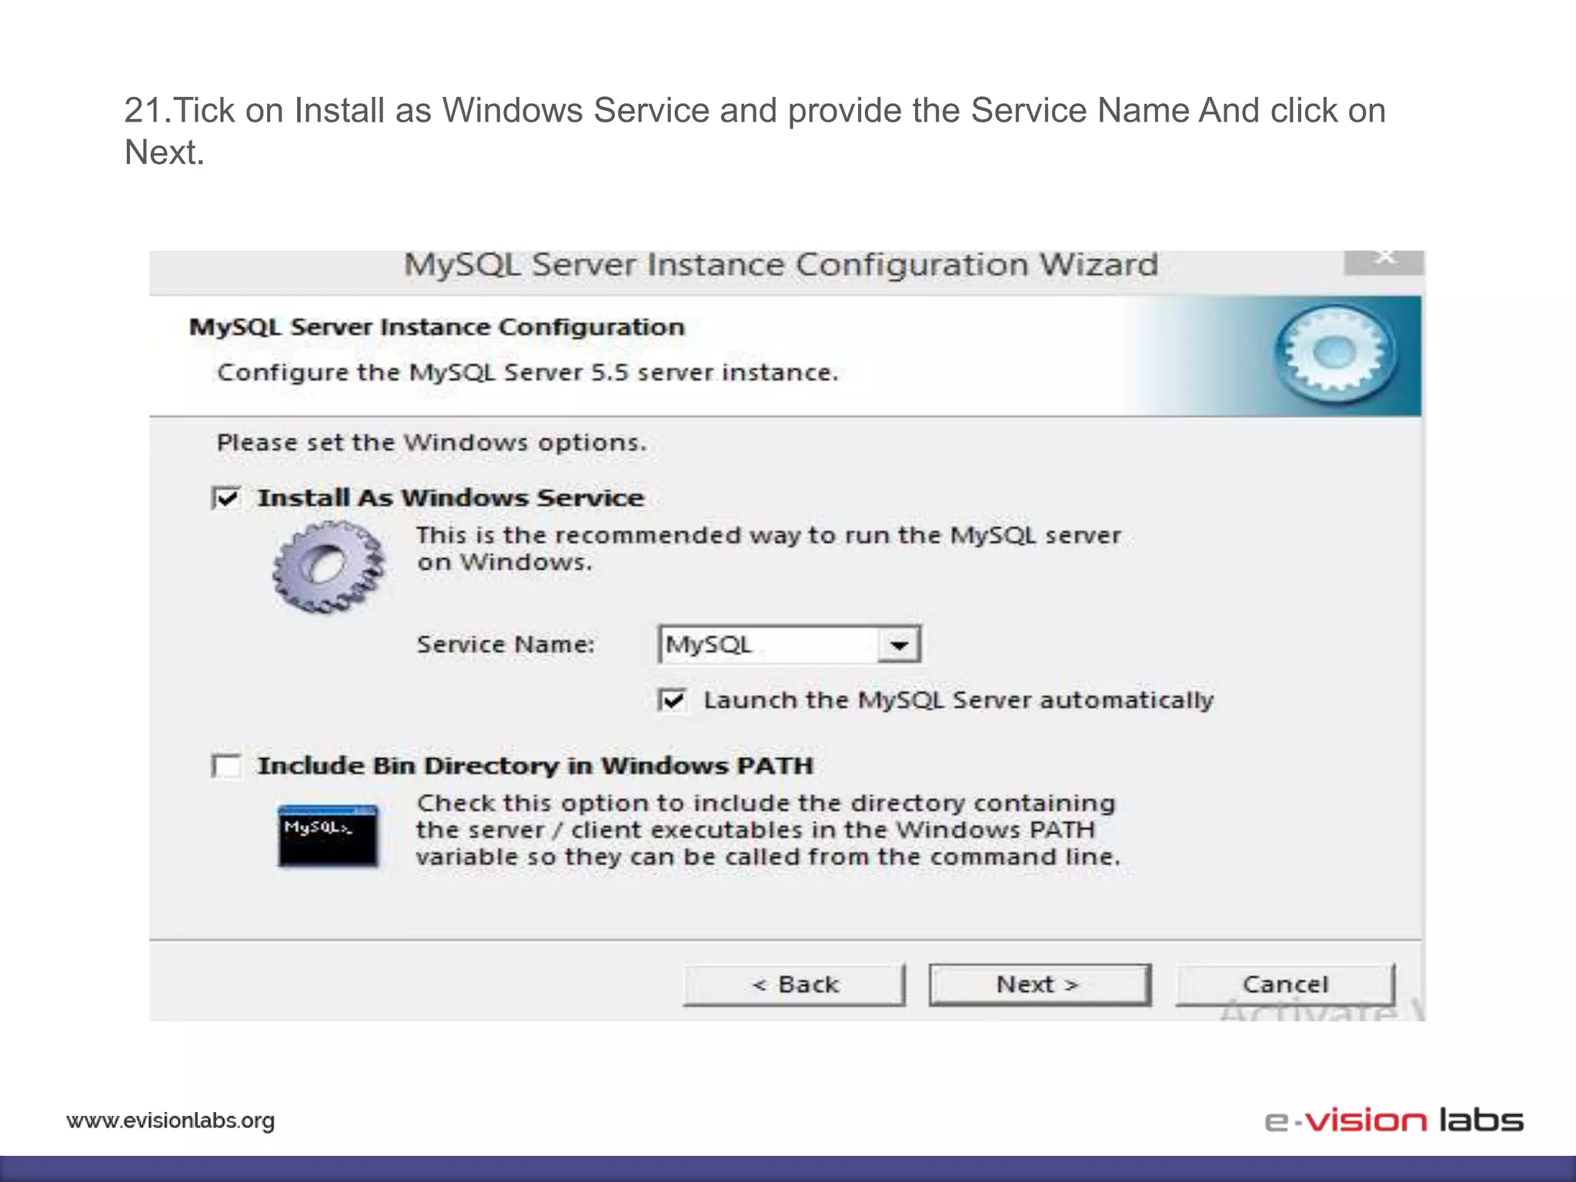Toggle Launch the MySQL Server automatically checkbox
This screenshot has height=1182, width=1576.
[x=673, y=700]
